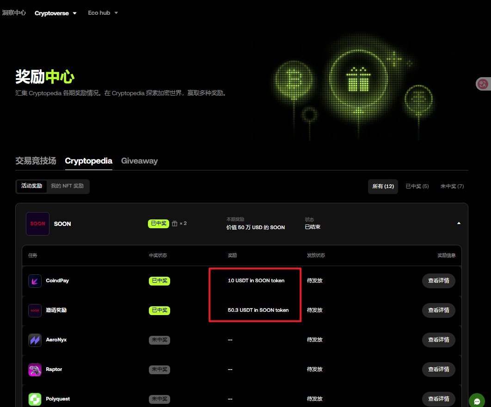The width and height of the screenshot is (491, 407).
Task: Click the 奖励 column header
Action: click(232, 255)
